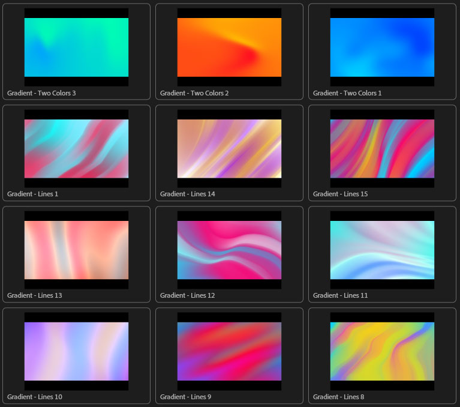Click the "Gradient - Two Colors 1" name label

pos(347,93)
